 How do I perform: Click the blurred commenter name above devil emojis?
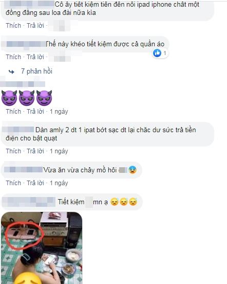[x=23, y=84]
